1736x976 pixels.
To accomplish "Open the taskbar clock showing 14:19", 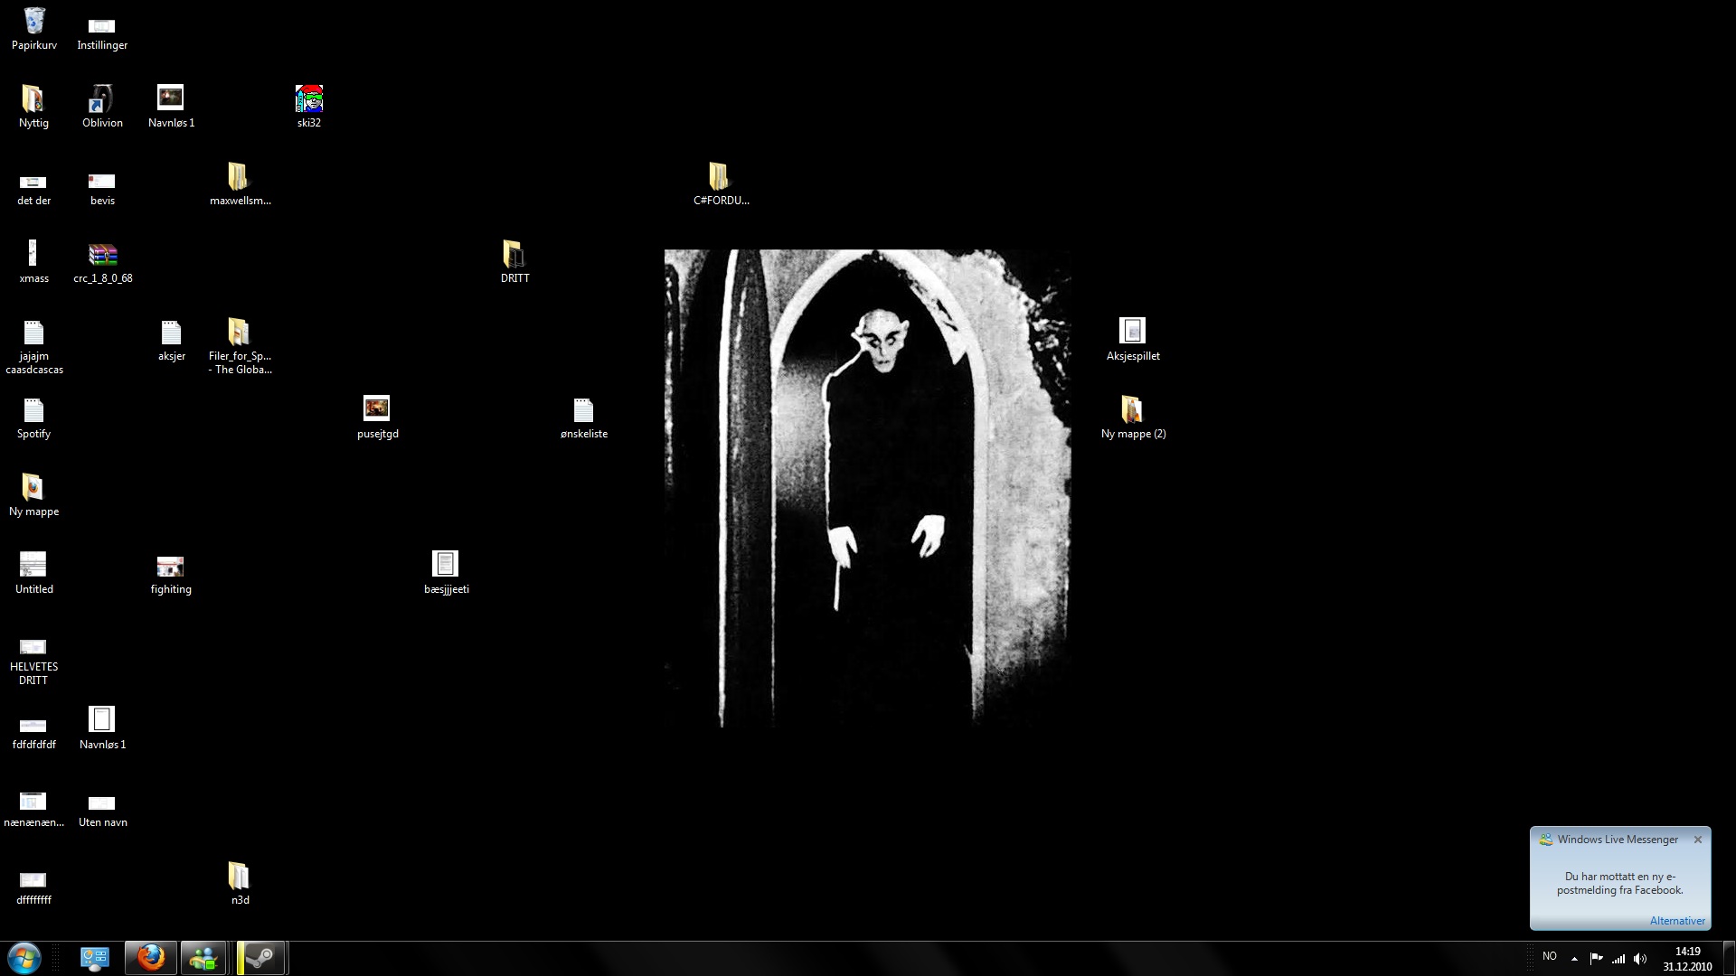I will pyautogui.click(x=1687, y=959).
